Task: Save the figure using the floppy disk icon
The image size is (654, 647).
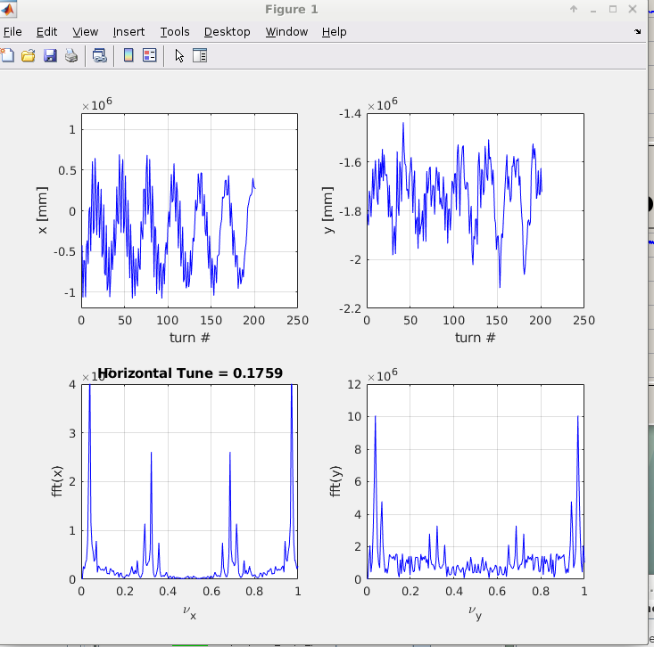Action: [x=50, y=55]
